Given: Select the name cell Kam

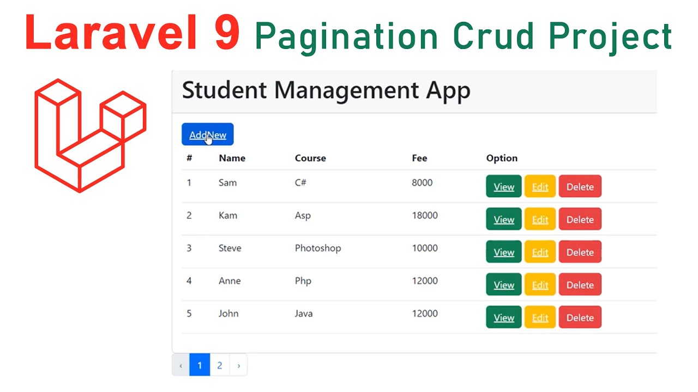Looking at the screenshot, I should pyautogui.click(x=228, y=215).
